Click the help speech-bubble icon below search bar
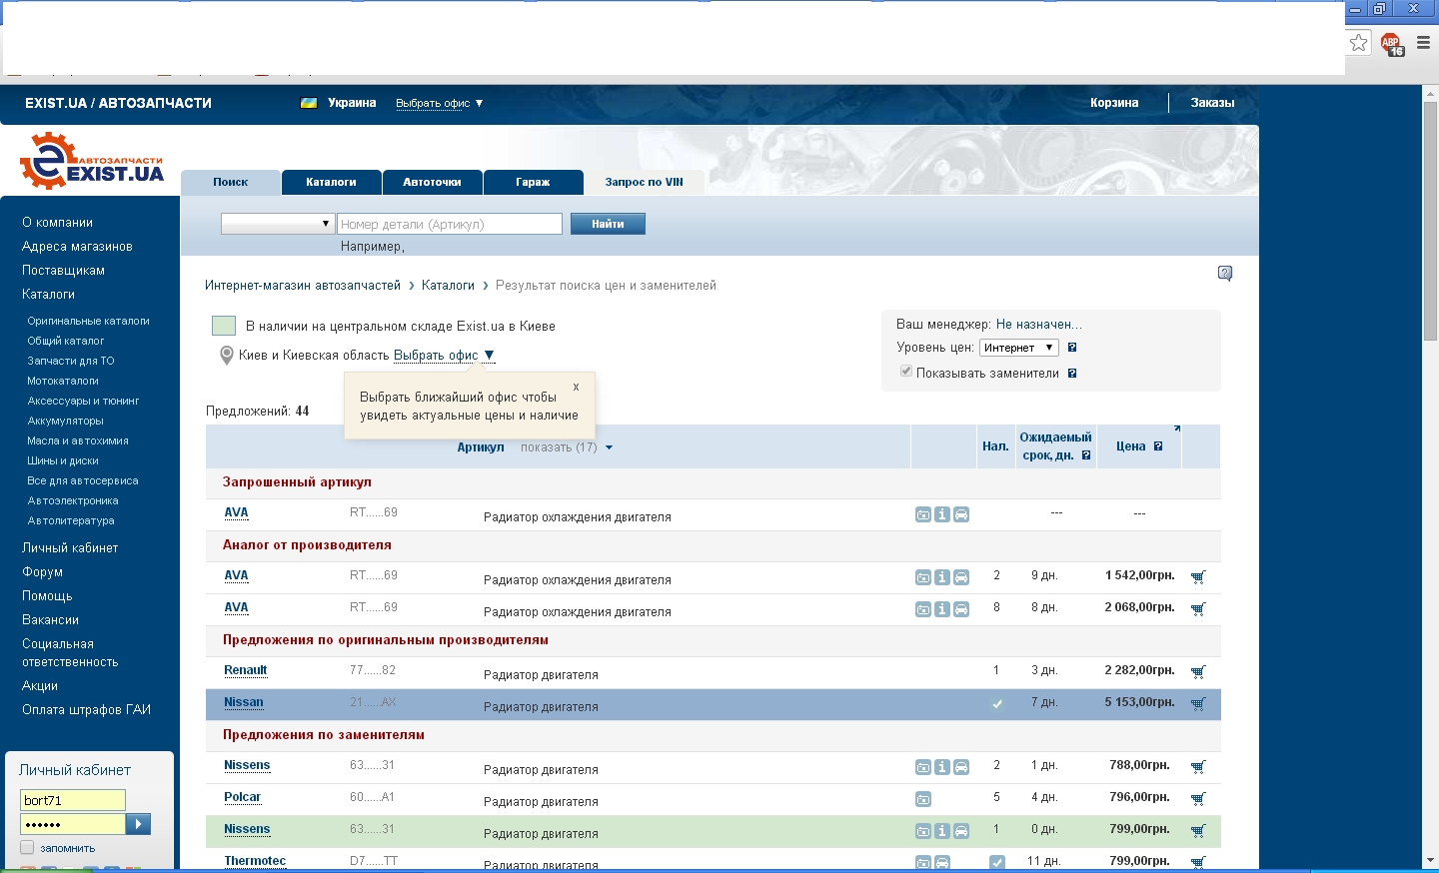 tap(1225, 274)
